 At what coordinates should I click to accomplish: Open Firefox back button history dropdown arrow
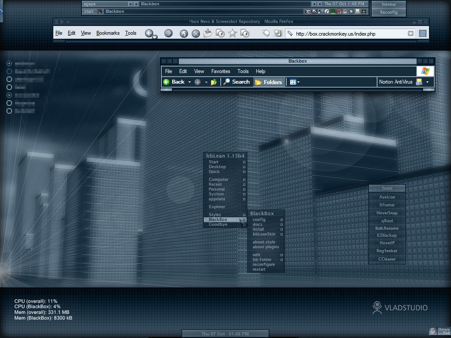tap(155, 37)
